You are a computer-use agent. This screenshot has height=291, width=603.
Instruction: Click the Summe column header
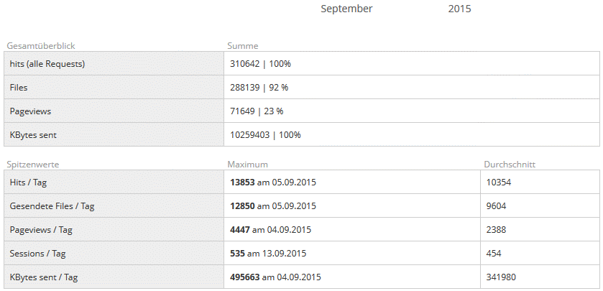click(243, 46)
